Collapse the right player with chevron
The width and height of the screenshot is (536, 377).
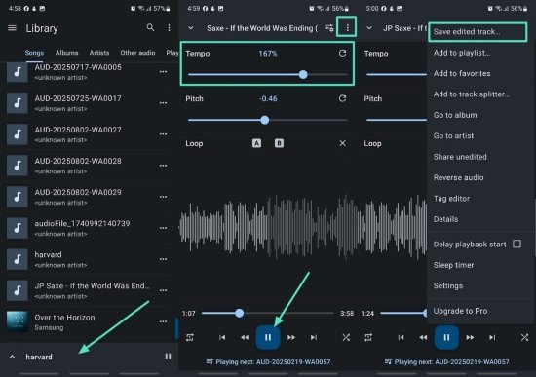click(x=369, y=28)
